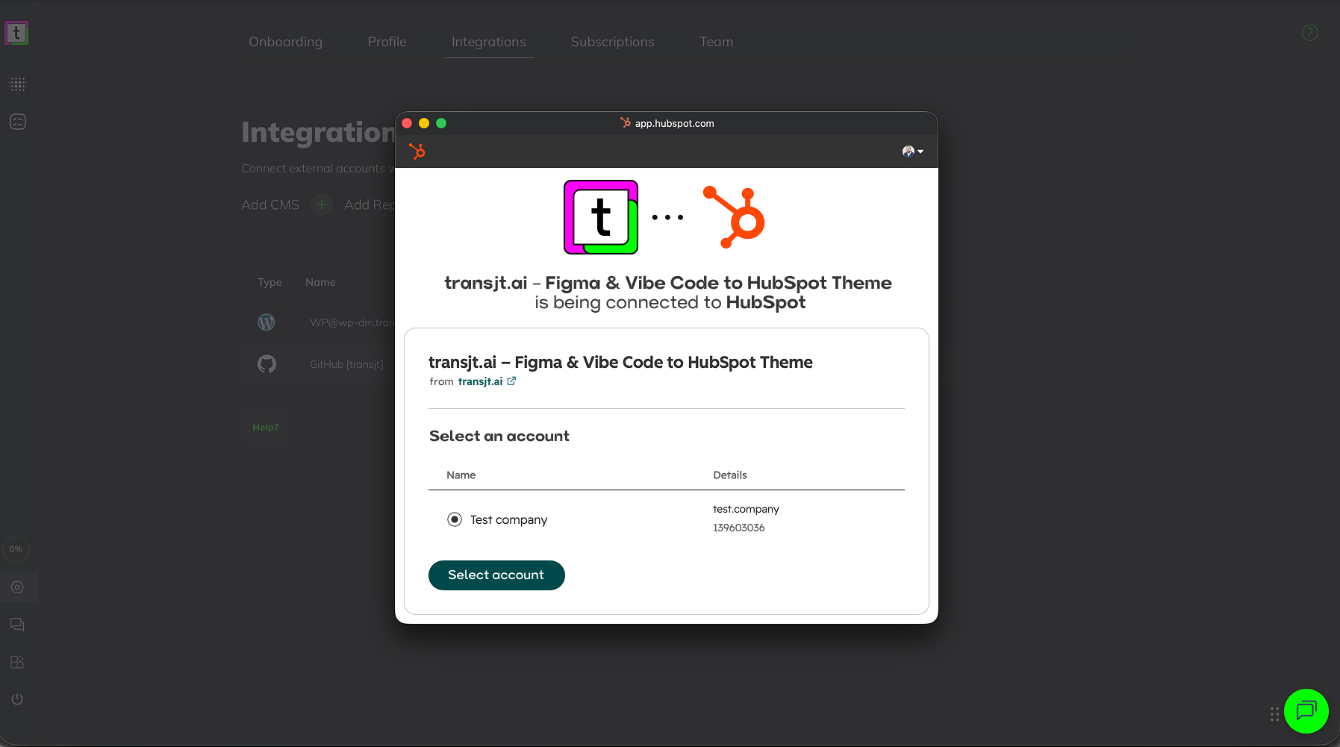Click the GitHub icon in integrations table
The height and width of the screenshot is (747, 1340).
[x=267, y=364]
